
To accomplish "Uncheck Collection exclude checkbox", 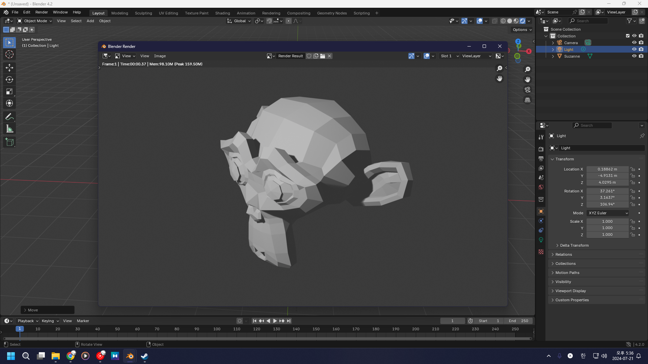I will tap(628, 36).
